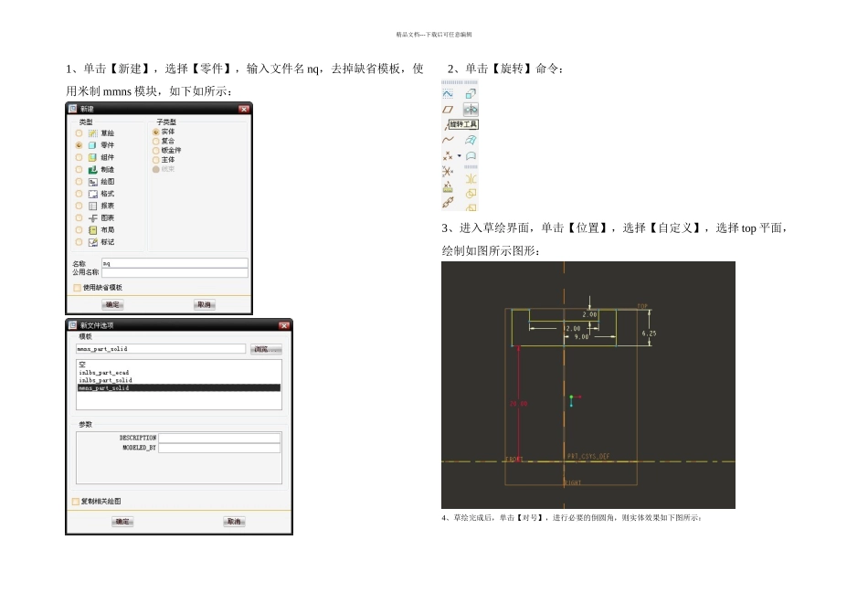Click the DESCRIPTION parameter input field
Image resolution: width=868 pixels, height=614 pixels.
[219, 439]
